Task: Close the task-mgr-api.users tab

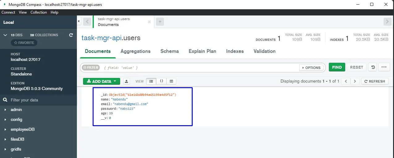Action: pos(149,22)
